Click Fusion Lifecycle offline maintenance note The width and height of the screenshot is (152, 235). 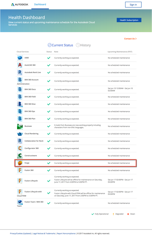[x=78, y=181]
